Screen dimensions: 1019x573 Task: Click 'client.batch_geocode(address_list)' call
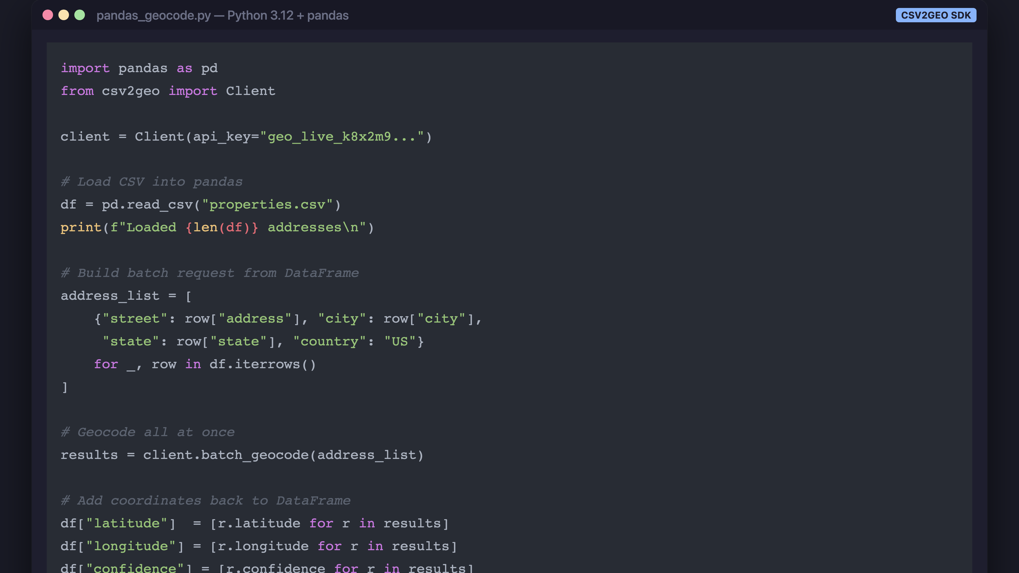coord(283,455)
